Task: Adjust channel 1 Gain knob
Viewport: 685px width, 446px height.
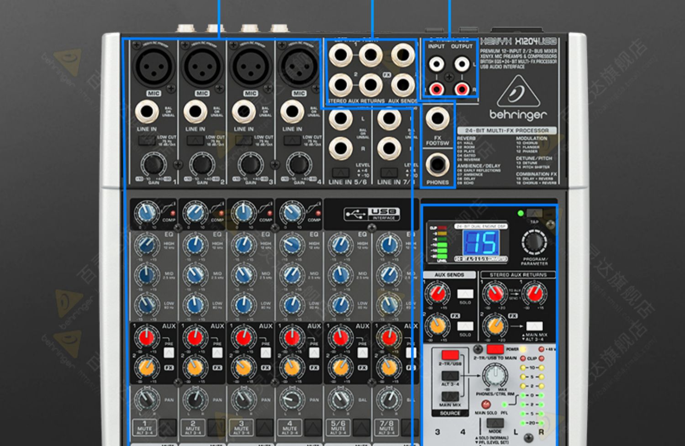Action: [x=153, y=164]
